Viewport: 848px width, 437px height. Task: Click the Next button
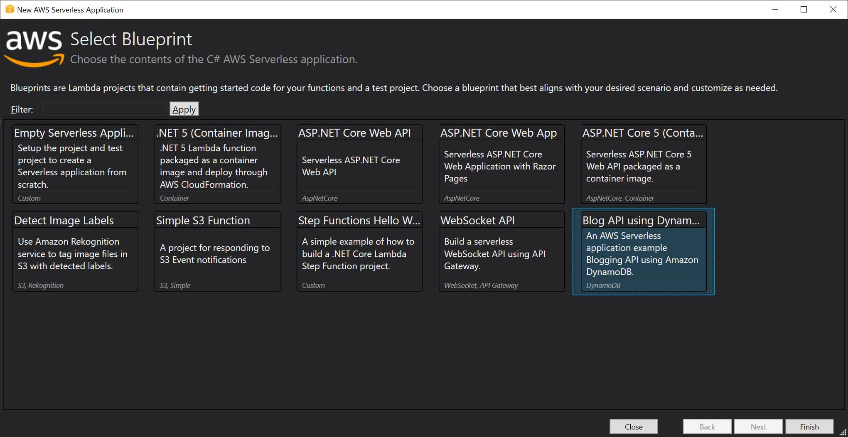pyautogui.click(x=758, y=427)
